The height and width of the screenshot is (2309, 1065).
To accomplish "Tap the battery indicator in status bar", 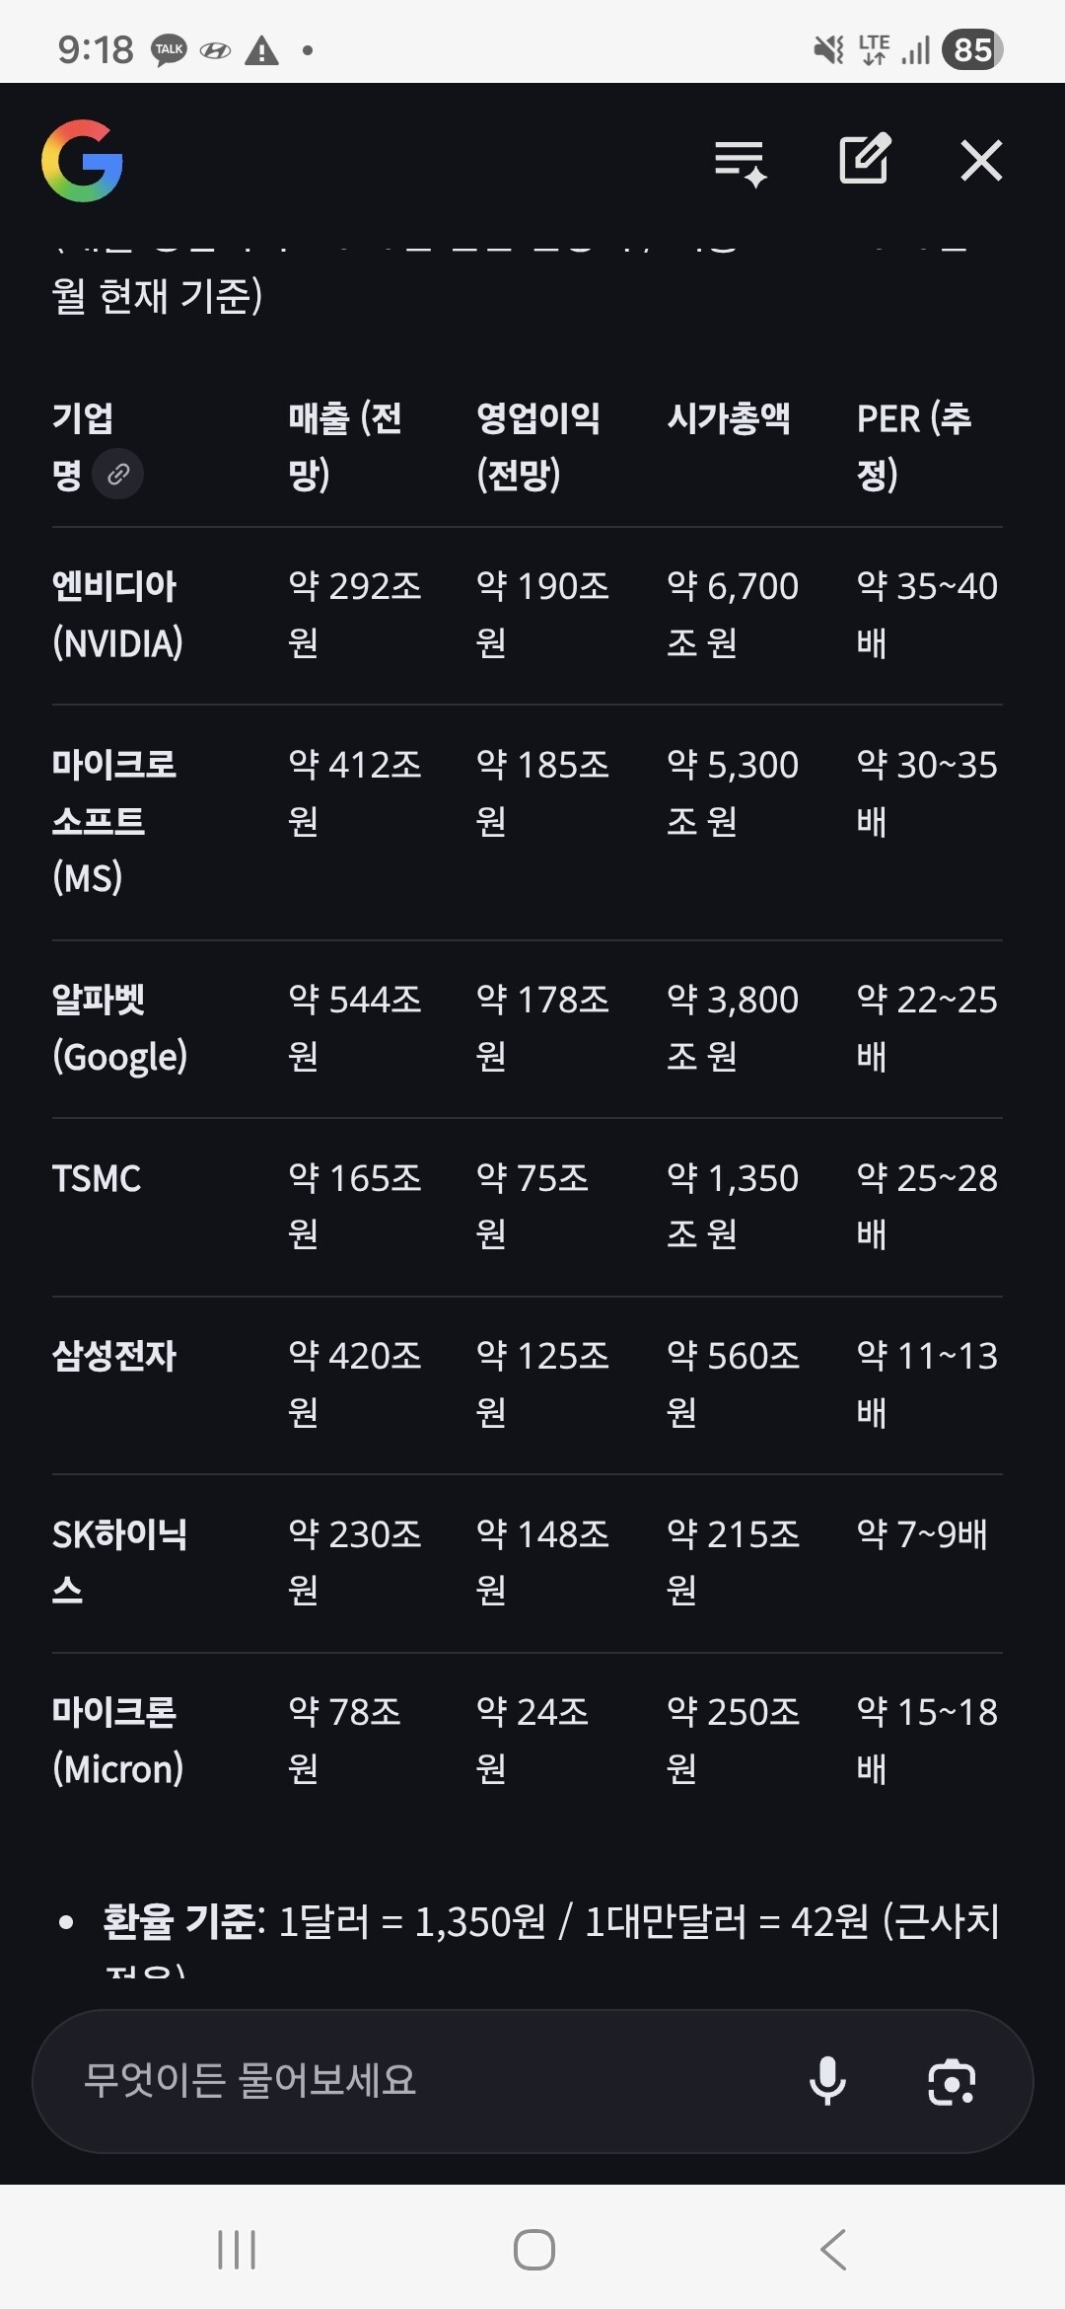I will (x=971, y=49).
